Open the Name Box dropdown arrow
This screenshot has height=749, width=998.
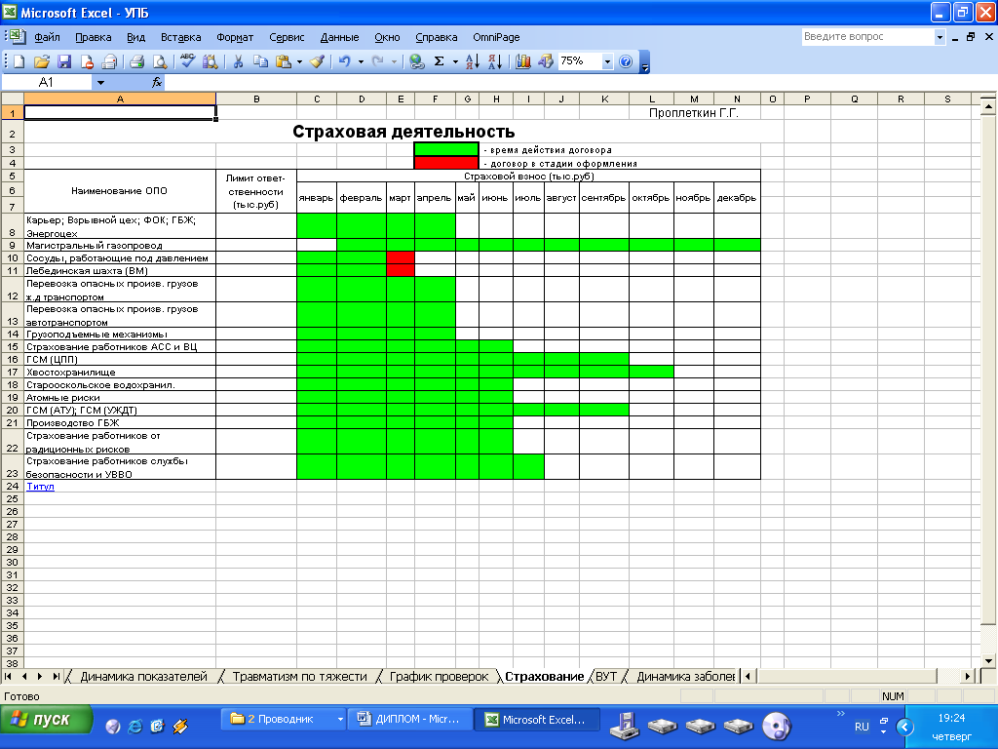[100, 82]
